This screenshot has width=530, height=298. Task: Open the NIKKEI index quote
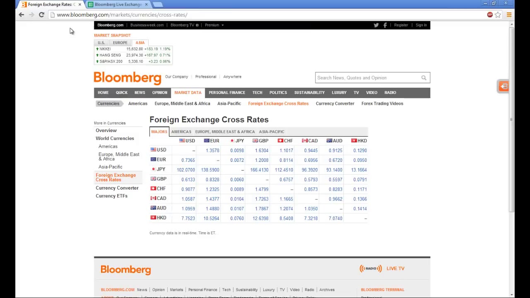[105, 49]
